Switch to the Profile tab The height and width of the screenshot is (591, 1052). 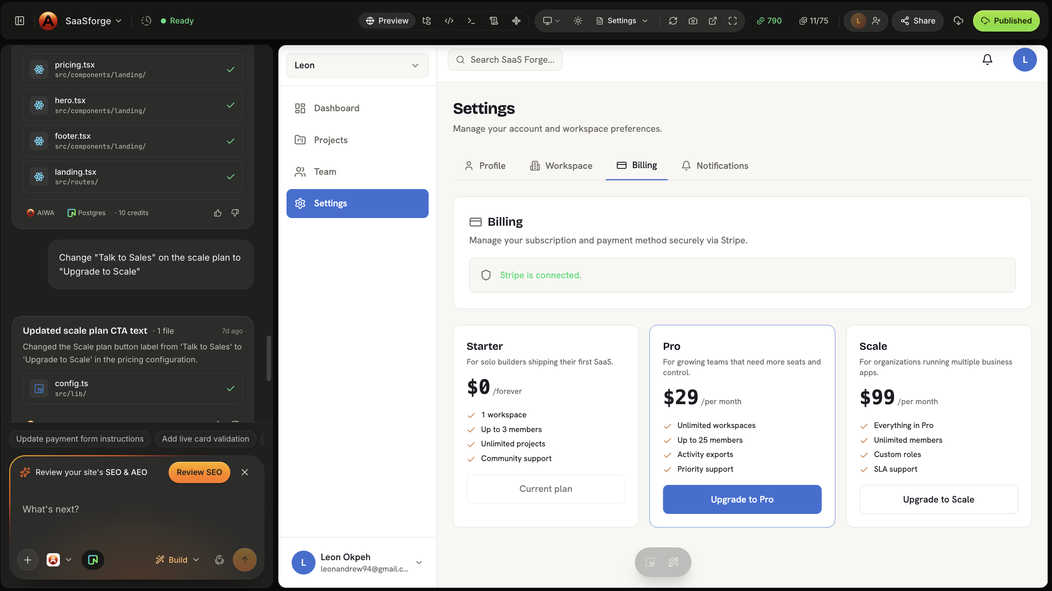[x=485, y=166]
